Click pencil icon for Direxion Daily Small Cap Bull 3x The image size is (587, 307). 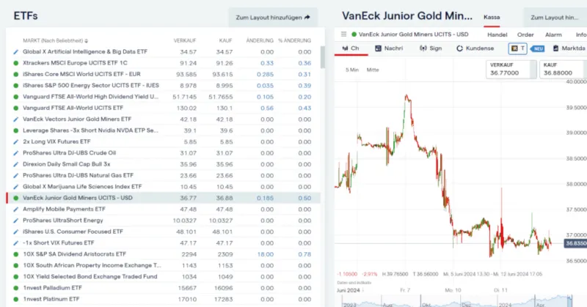tap(15, 164)
